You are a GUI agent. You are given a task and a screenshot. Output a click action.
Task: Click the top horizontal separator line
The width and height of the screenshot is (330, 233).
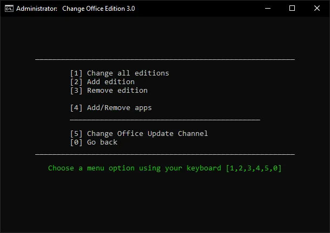[x=165, y=59]
